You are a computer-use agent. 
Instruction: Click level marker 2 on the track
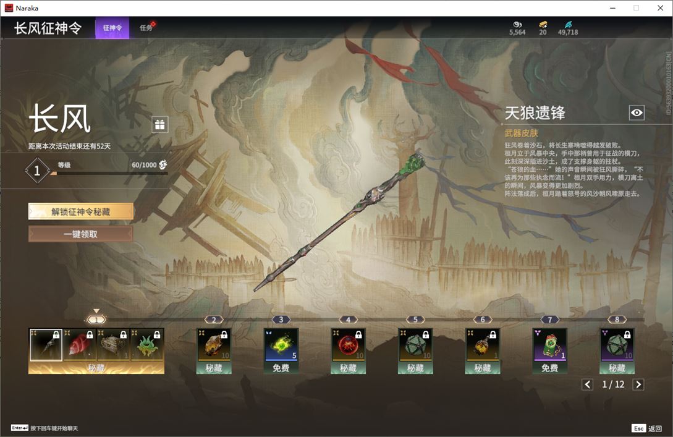pyautogui.click(x=214, y=320)
